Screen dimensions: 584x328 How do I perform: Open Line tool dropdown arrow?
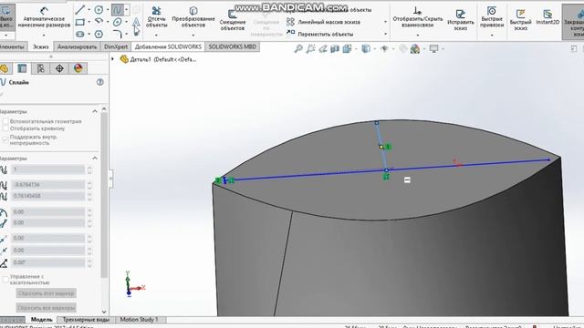(x=89, y=10)
